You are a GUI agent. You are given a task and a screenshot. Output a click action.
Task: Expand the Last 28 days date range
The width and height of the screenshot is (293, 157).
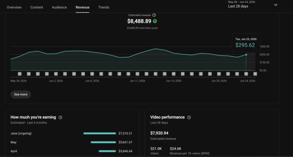pyautogui.click(x=253, y=4)
